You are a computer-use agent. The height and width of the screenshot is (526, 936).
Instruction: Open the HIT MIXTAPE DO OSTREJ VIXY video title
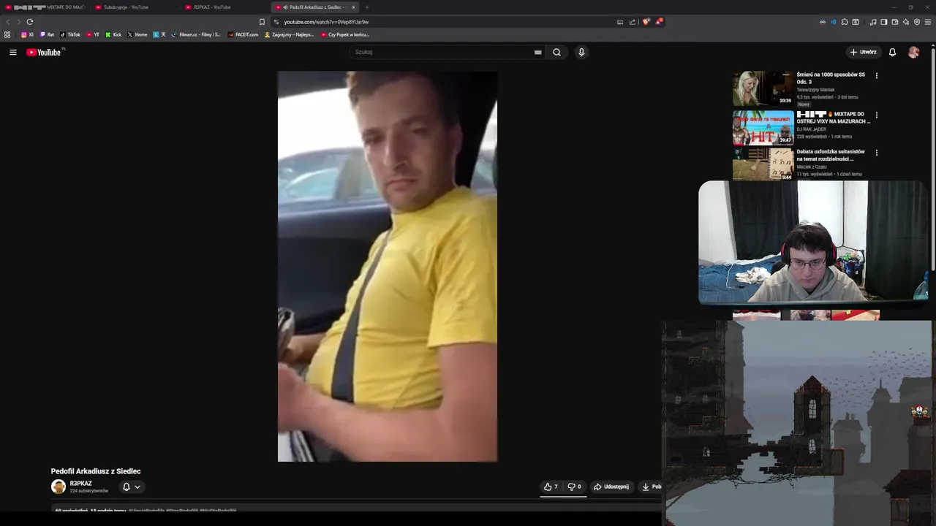(x=834, y=118)
